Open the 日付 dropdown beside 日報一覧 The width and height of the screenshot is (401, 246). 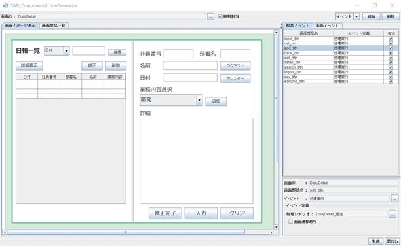coord(66,51)
